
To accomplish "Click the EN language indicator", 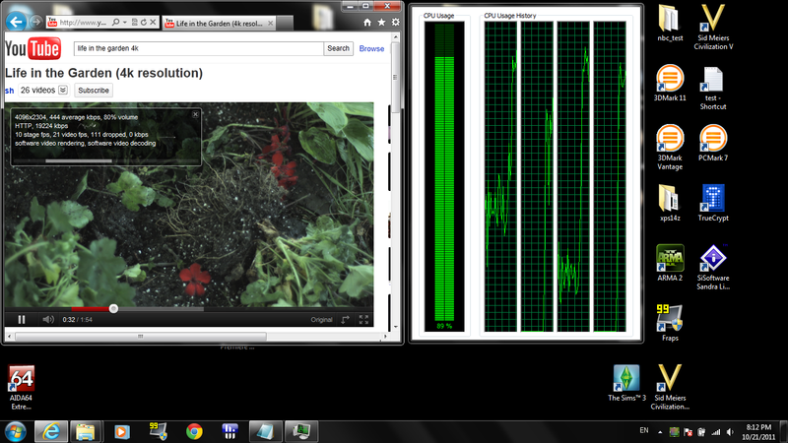I will pos(644,430).
